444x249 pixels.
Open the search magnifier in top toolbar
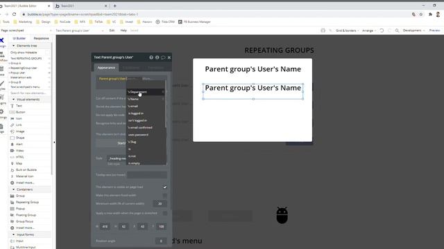pyautogui.click(x=397, y=30)
